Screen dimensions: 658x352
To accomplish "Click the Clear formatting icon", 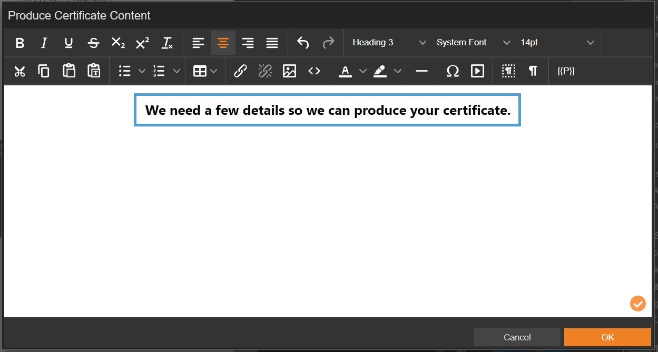I will (167, 43).
